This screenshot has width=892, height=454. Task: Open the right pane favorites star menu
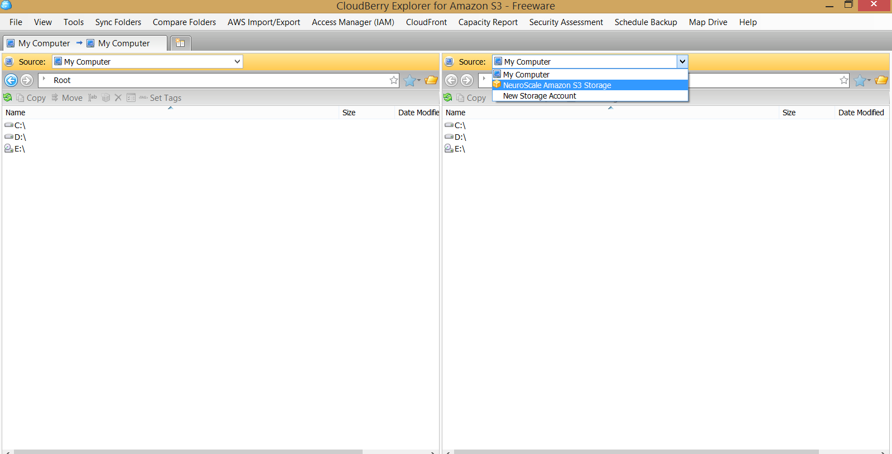coord(862,81)
